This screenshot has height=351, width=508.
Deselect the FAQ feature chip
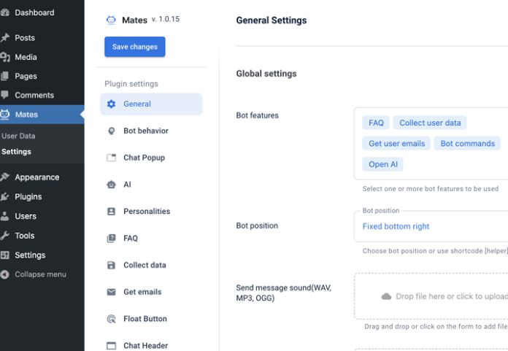[x=376, y=123]
